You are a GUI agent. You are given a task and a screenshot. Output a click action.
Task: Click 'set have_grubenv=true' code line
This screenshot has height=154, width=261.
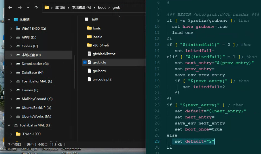click(x=200, y=27)
